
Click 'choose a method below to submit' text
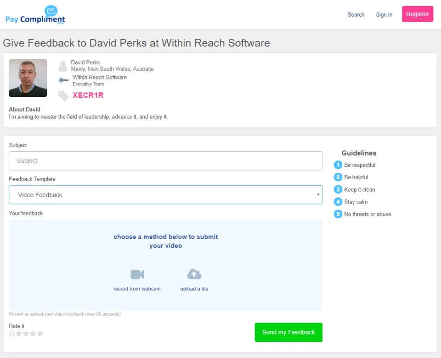166,237
